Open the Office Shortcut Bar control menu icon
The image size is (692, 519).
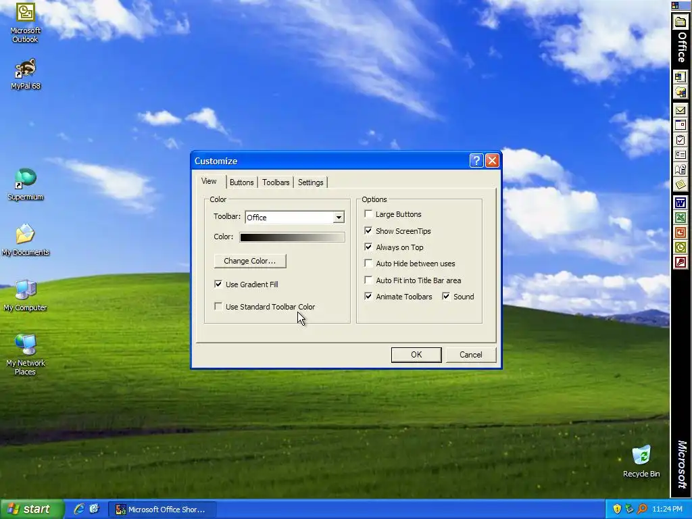(x=675, y=5)
